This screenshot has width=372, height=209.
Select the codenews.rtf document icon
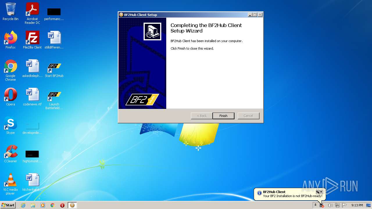pyautogui.click(x=32, y=97)
